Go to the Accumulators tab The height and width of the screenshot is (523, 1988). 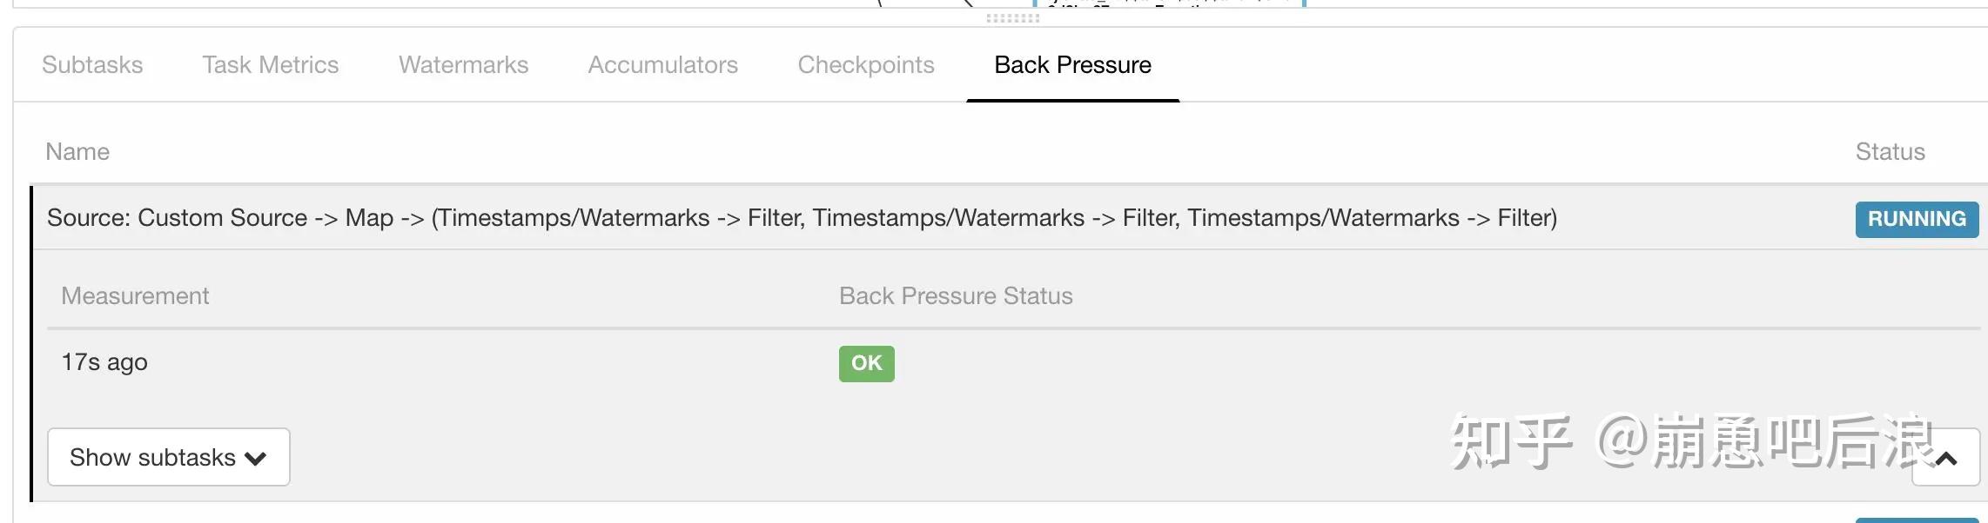tap(662, 65)
